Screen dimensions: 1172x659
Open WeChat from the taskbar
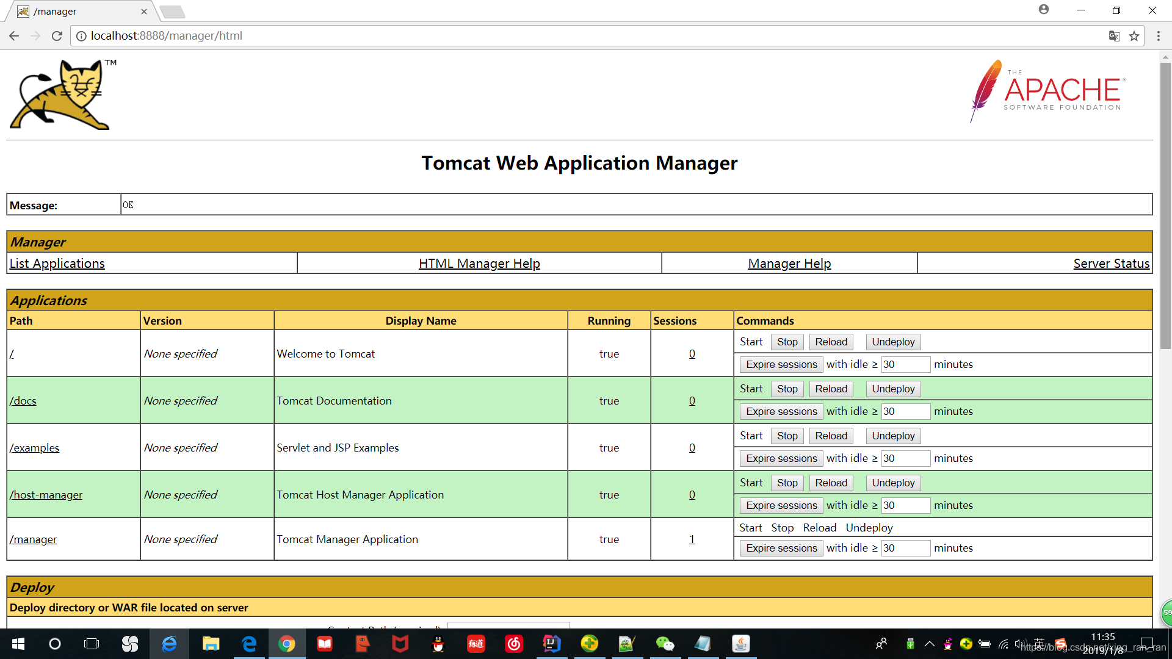[665, 644]
